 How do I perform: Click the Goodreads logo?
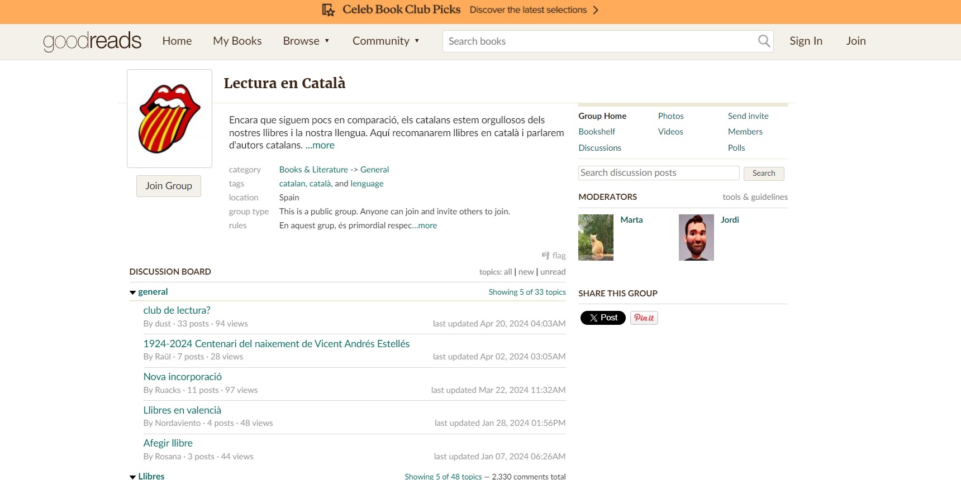[x=92, y=41]
